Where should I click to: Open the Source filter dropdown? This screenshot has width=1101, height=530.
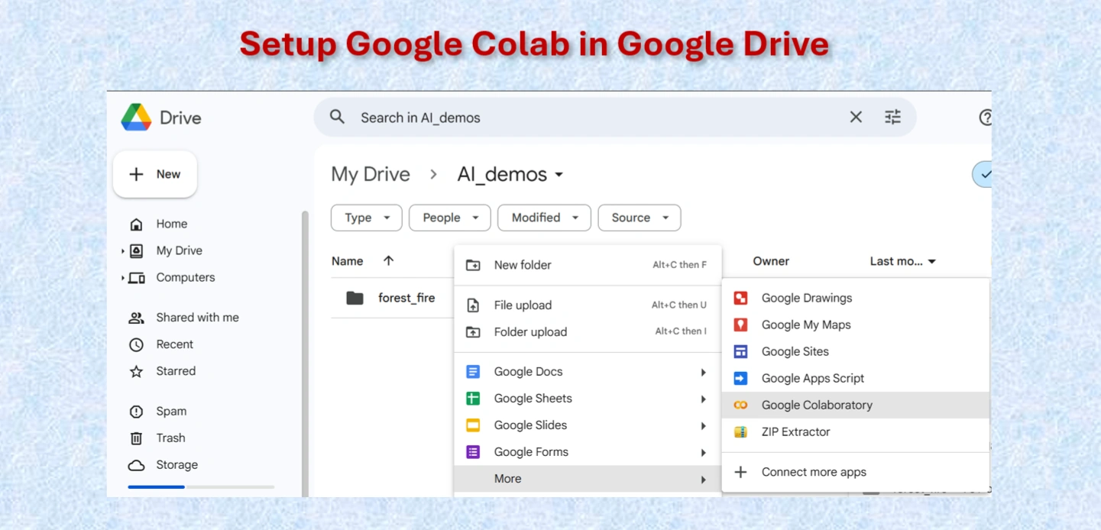pos(640,218)
